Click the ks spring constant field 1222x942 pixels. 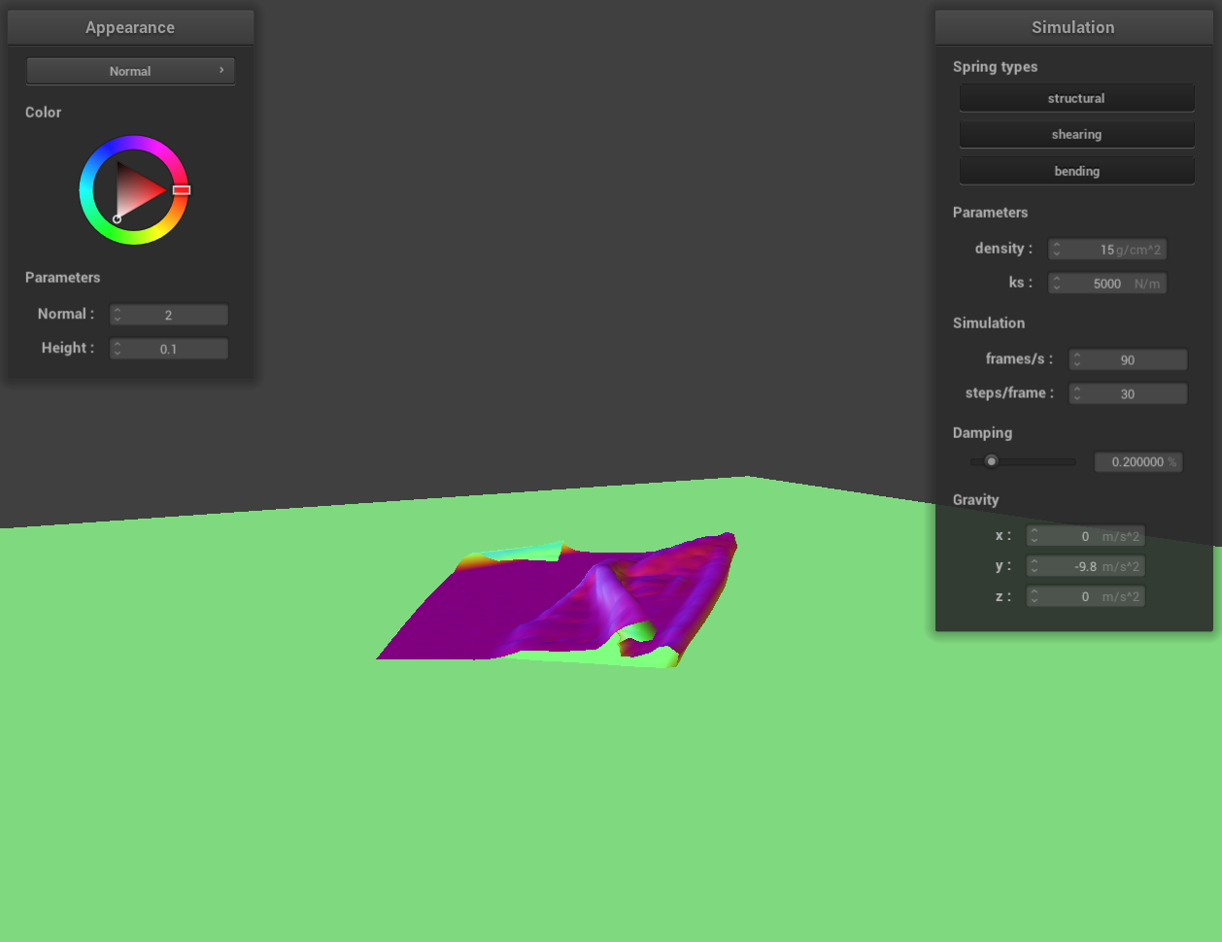(1107, 284)
